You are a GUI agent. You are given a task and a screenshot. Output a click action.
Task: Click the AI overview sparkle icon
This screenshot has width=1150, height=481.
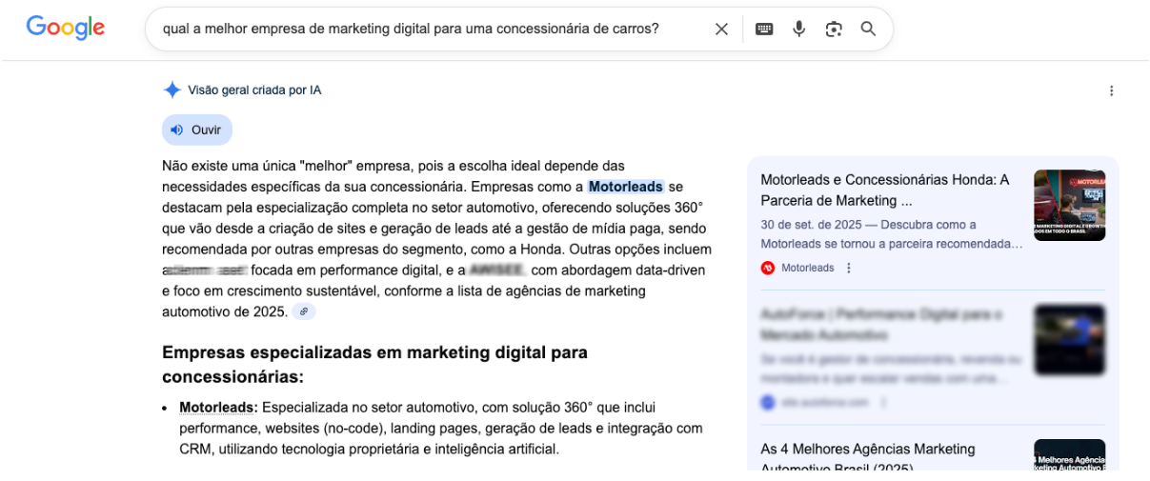pos(171,90)
